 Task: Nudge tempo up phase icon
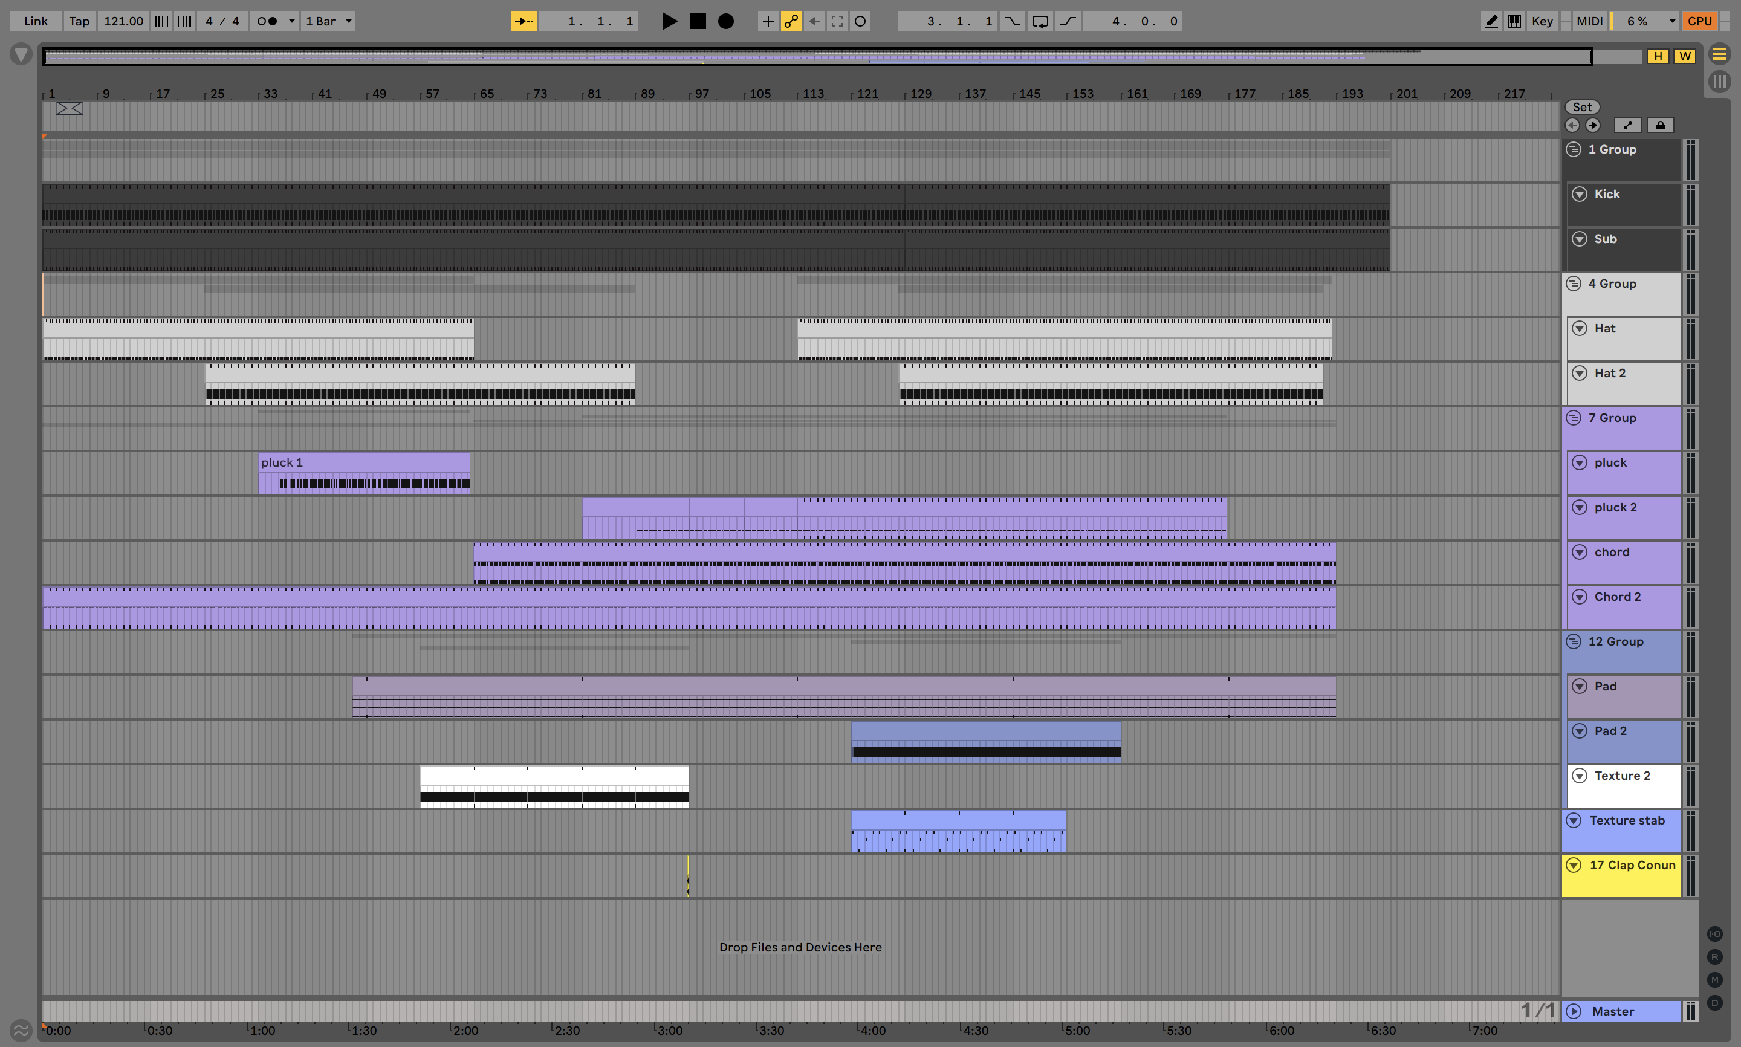(x=184, y=21)
